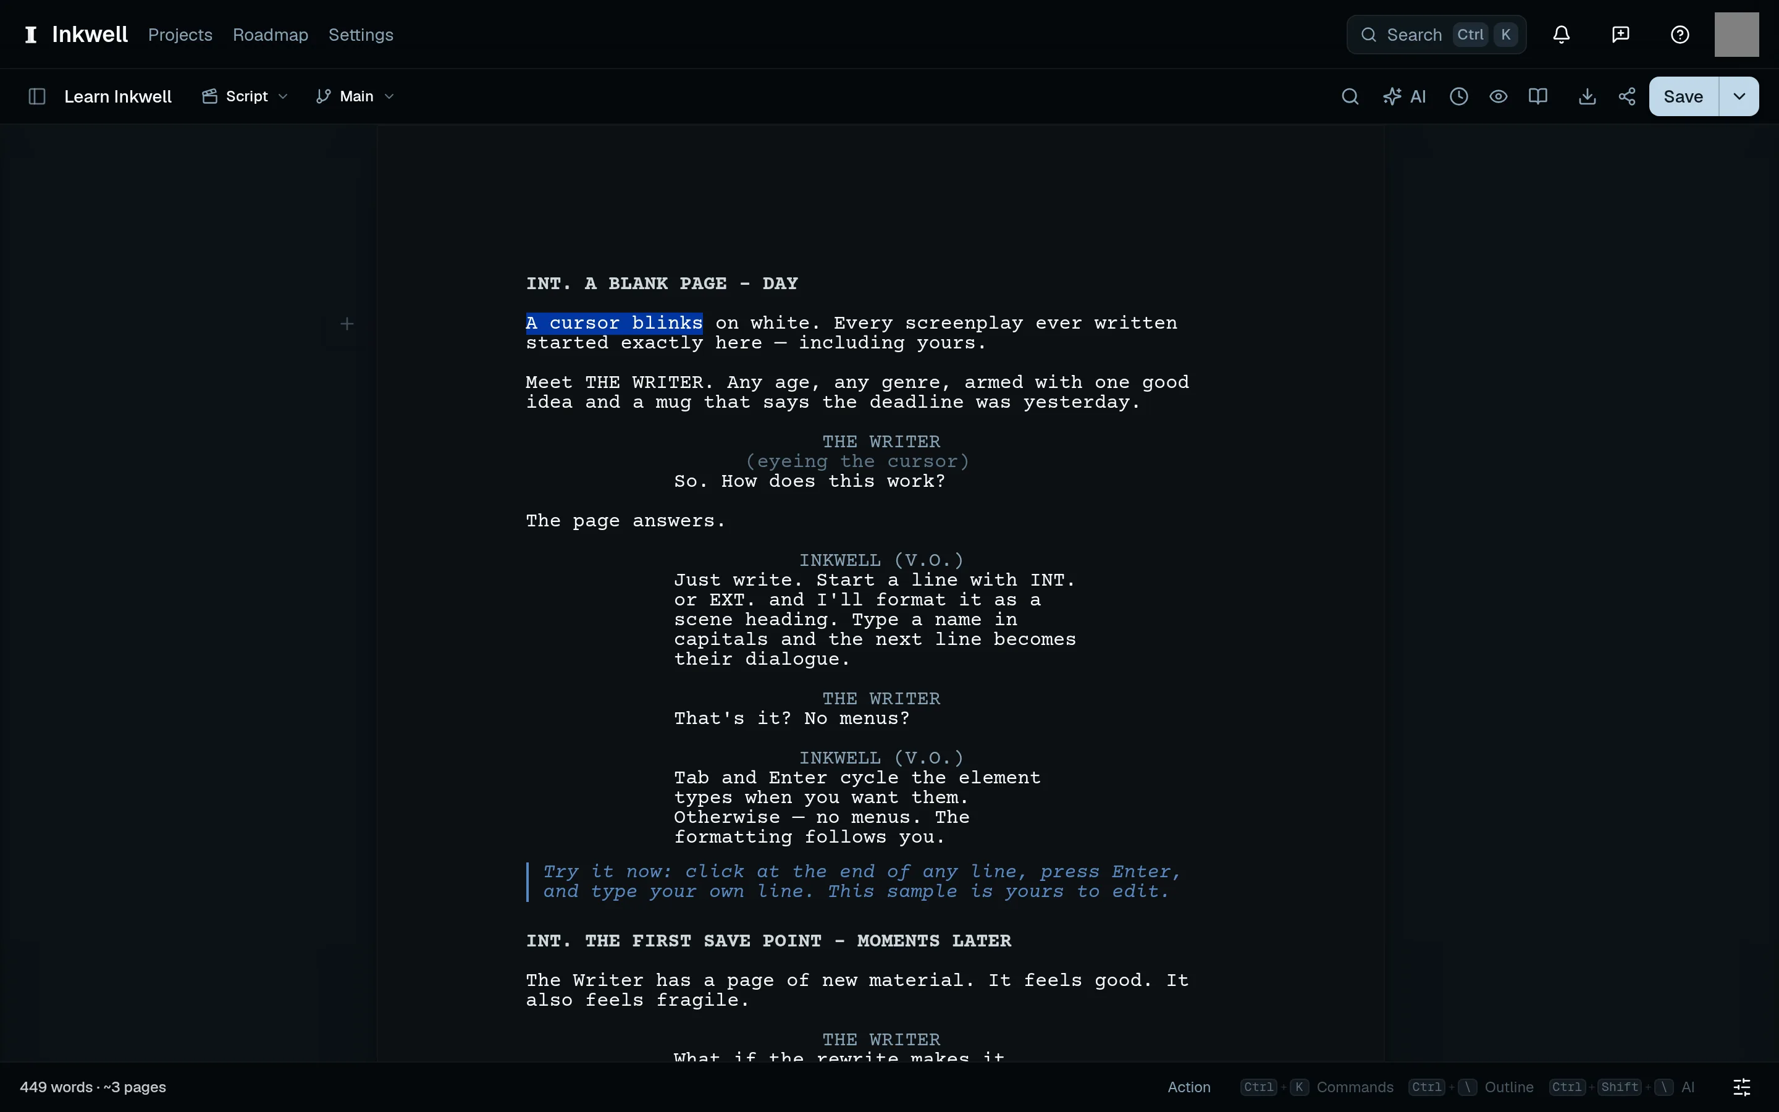1779x1112 pixels.
Task: Click the Save button
Action: 1683,96
